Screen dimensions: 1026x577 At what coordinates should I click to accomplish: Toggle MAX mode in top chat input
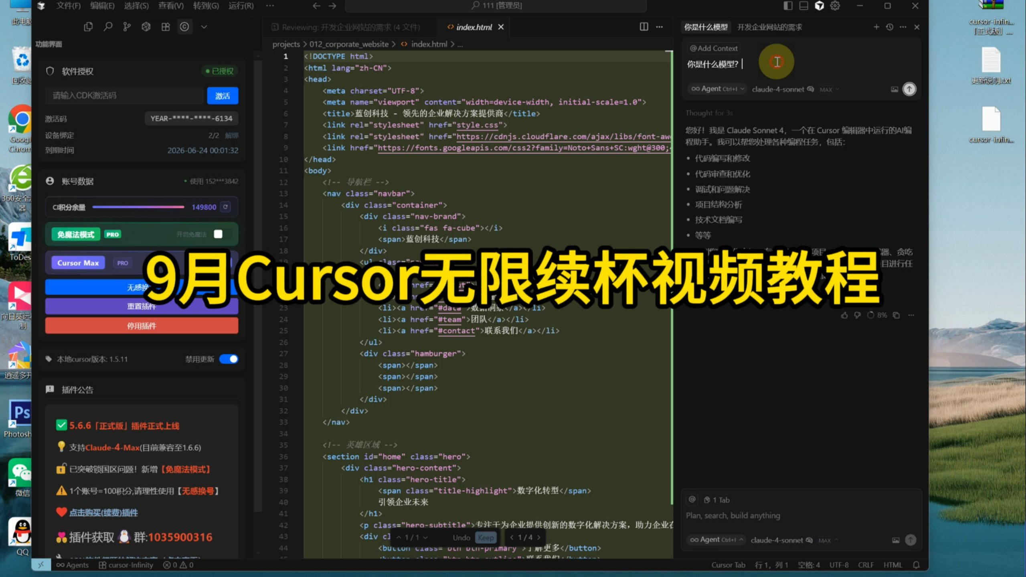[829, 89]
